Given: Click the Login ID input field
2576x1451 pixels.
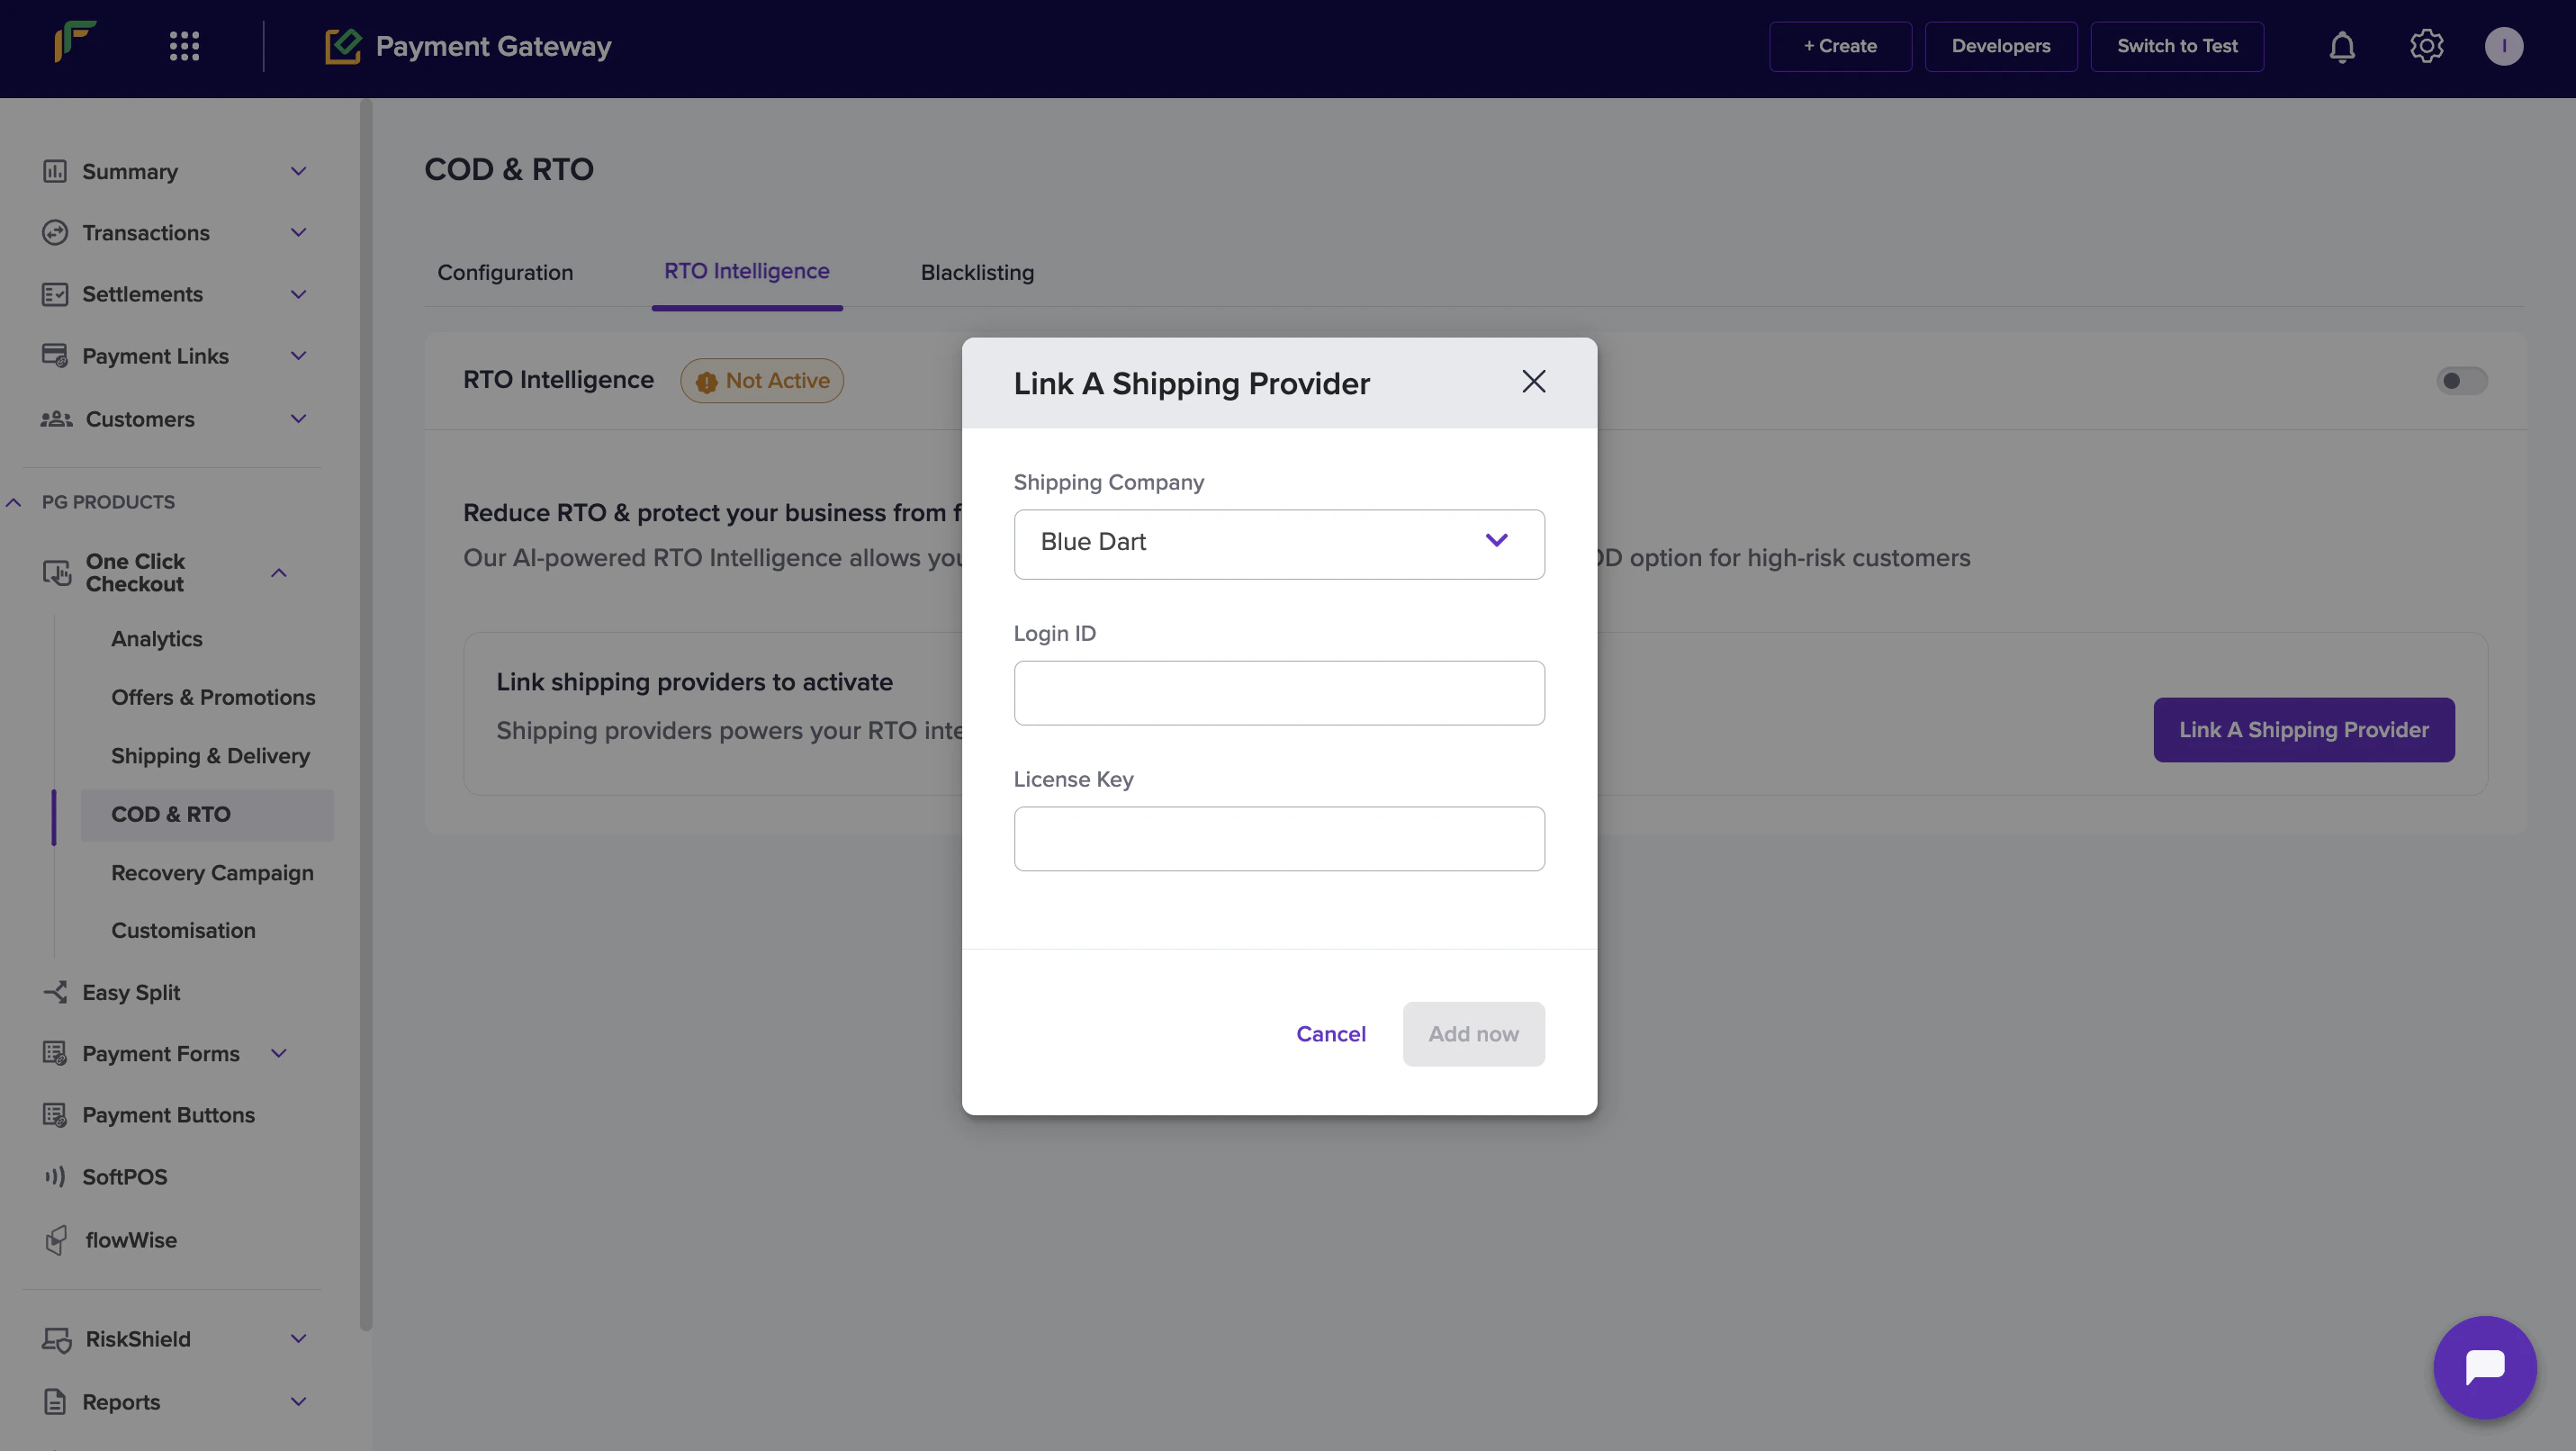Looking at the screenshot, I should [1278, 693].
